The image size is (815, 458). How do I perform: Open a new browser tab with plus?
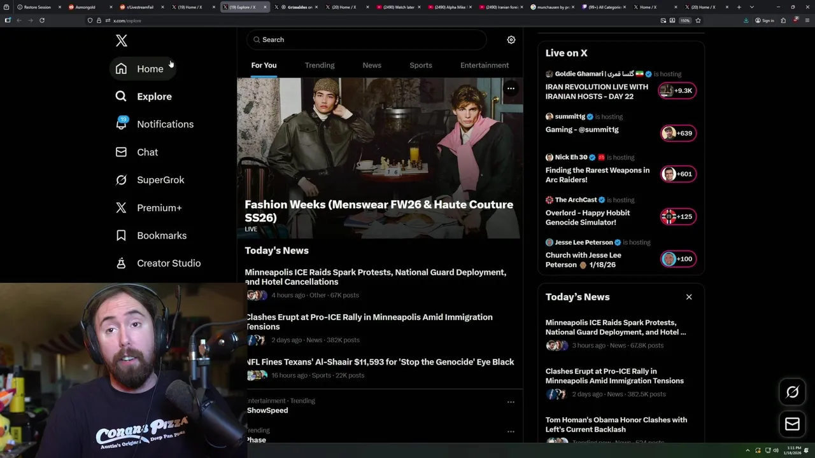pos(739,7)
